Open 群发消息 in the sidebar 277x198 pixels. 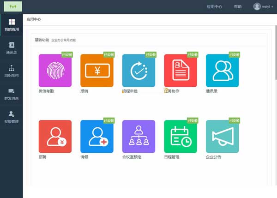pos(12,94)
